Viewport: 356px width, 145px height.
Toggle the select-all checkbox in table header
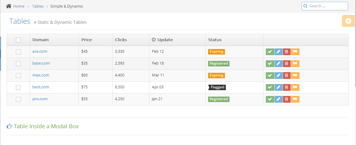[x=18, y=40]
